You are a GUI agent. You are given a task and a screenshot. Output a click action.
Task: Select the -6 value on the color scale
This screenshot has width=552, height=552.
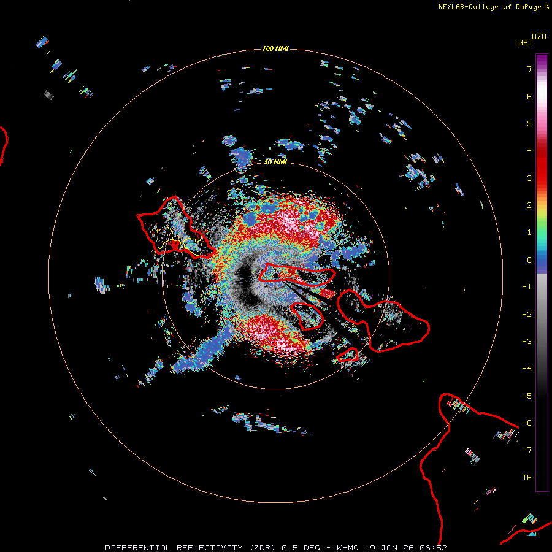527,423
